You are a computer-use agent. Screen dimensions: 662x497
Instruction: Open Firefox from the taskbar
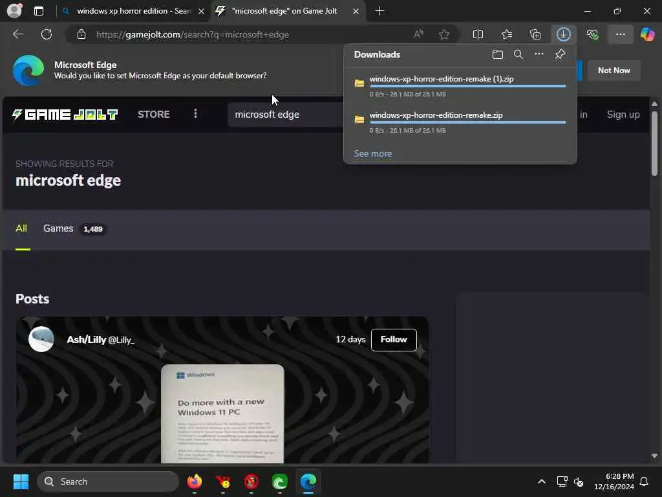pos(194,481)
